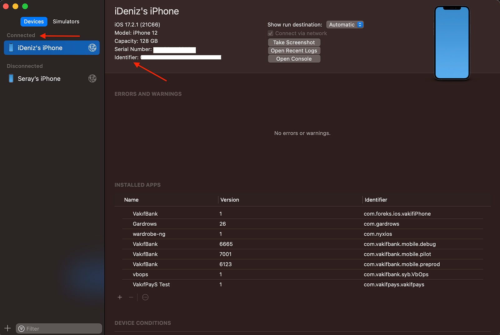Select the Devices tab
Image resolution: width=500 pixels, height=335 pixels.
tap(34, 22)
